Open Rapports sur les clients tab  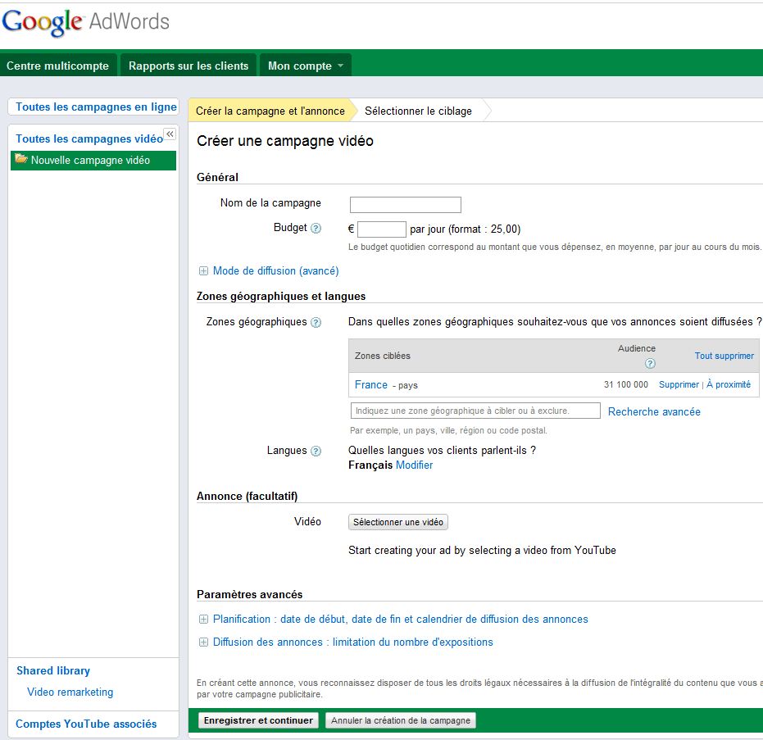(188, 66)
